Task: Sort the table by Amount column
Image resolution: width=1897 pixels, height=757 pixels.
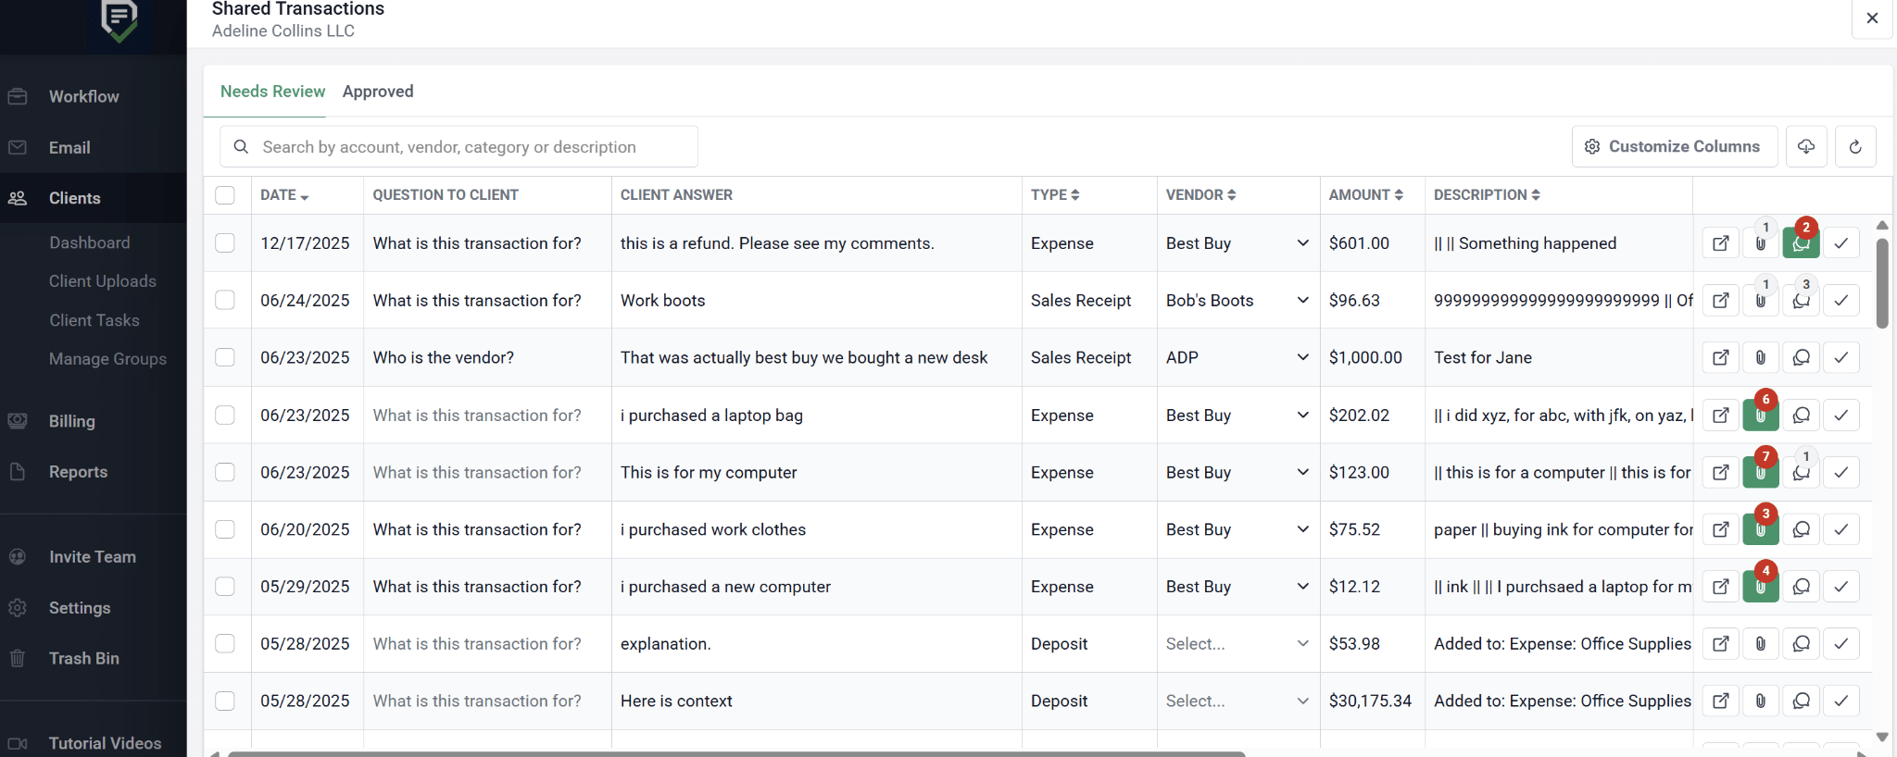Action: pos(1365,195)
